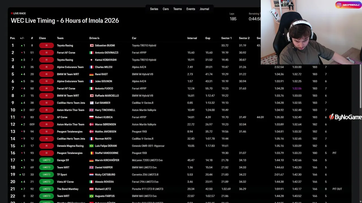Open the Cars menu item
Image resolution: width=362 pixels, height=203 pixels.
pyautogui.click(x=166, y=9)
